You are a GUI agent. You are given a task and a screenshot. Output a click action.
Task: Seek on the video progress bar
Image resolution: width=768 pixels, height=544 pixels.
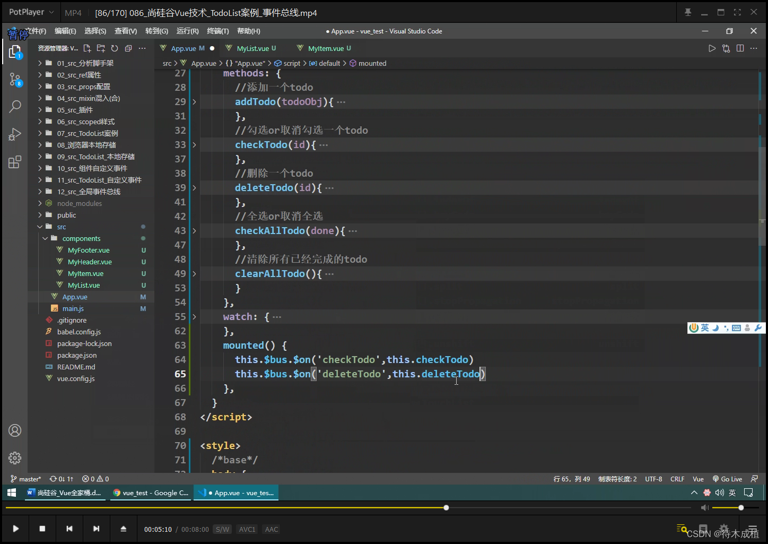coord(348,508)
